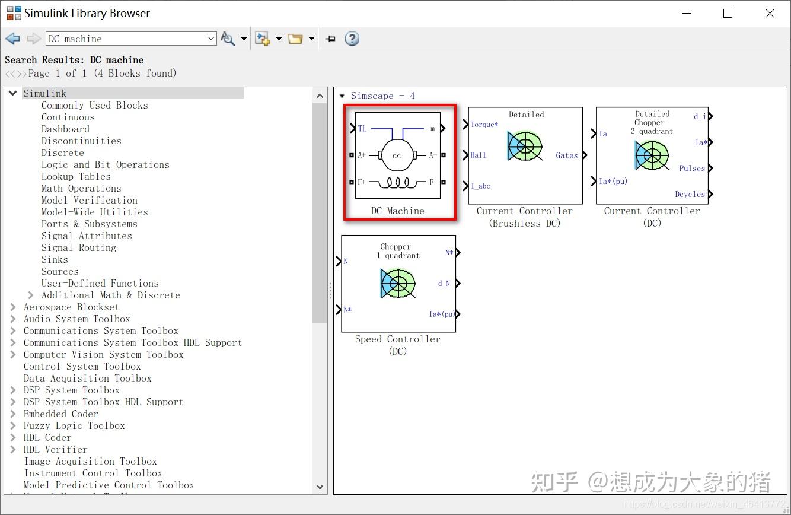Expand the Embedded Coder node
Viewport: 791px width, 515px height.
[x=12, y=414]
